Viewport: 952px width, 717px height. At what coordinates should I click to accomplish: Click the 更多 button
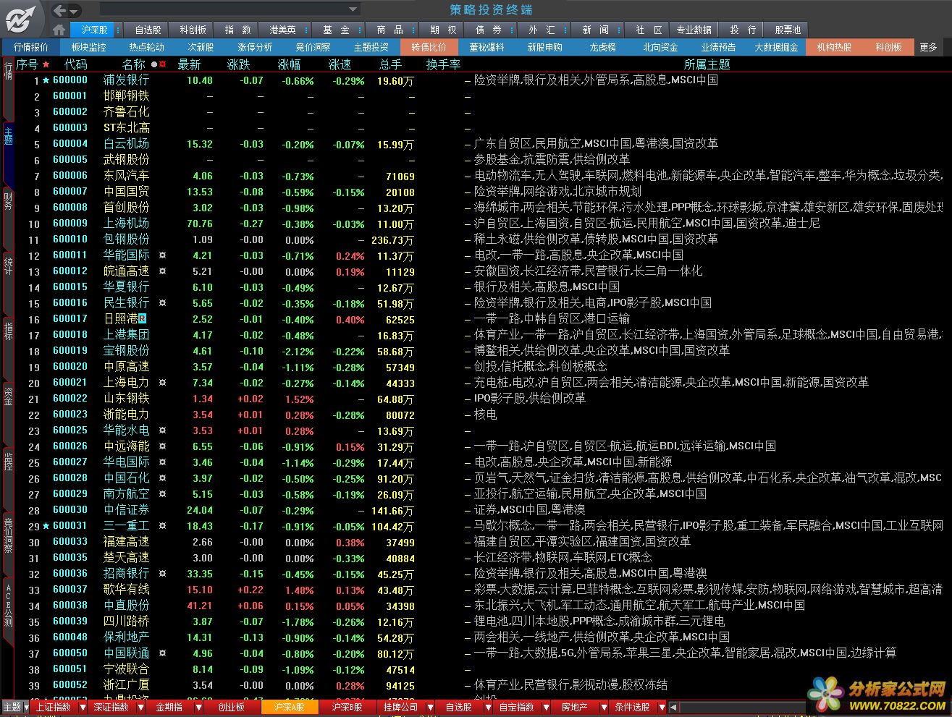click(x=928, y=47)
